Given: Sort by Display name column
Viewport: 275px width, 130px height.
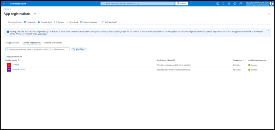Looking at the screenshot, I should click(x=13, y=60).
